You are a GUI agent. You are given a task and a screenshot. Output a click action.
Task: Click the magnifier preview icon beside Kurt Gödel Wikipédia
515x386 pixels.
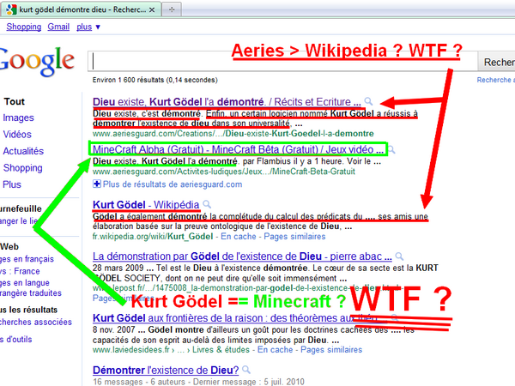207,204
